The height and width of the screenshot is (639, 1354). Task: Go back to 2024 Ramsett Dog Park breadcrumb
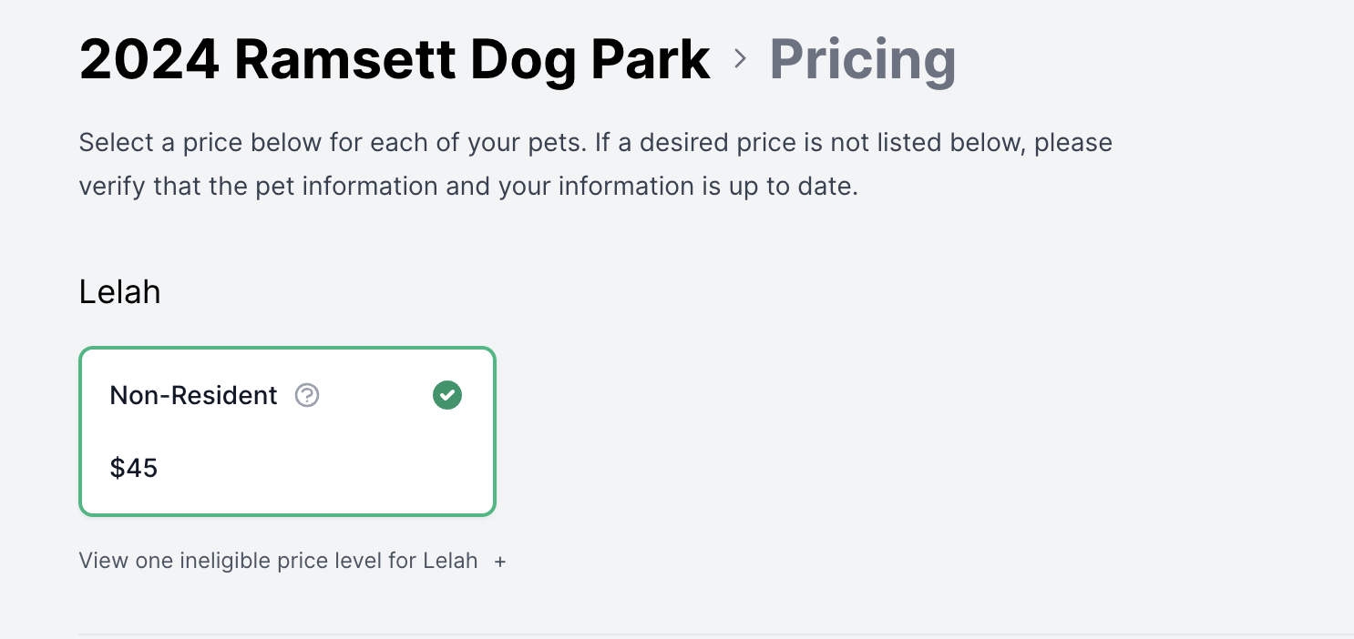(x=395, y=59)
